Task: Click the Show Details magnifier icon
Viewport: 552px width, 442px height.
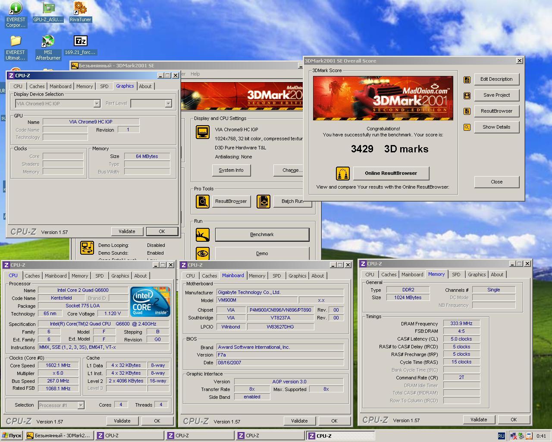Action: pos(467,127)
